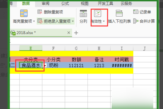Add a new document tab with plus
Screen dimensions: 163x109
point(76,33)
